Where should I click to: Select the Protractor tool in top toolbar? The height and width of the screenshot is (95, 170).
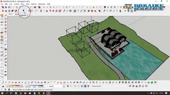[110, 11]
